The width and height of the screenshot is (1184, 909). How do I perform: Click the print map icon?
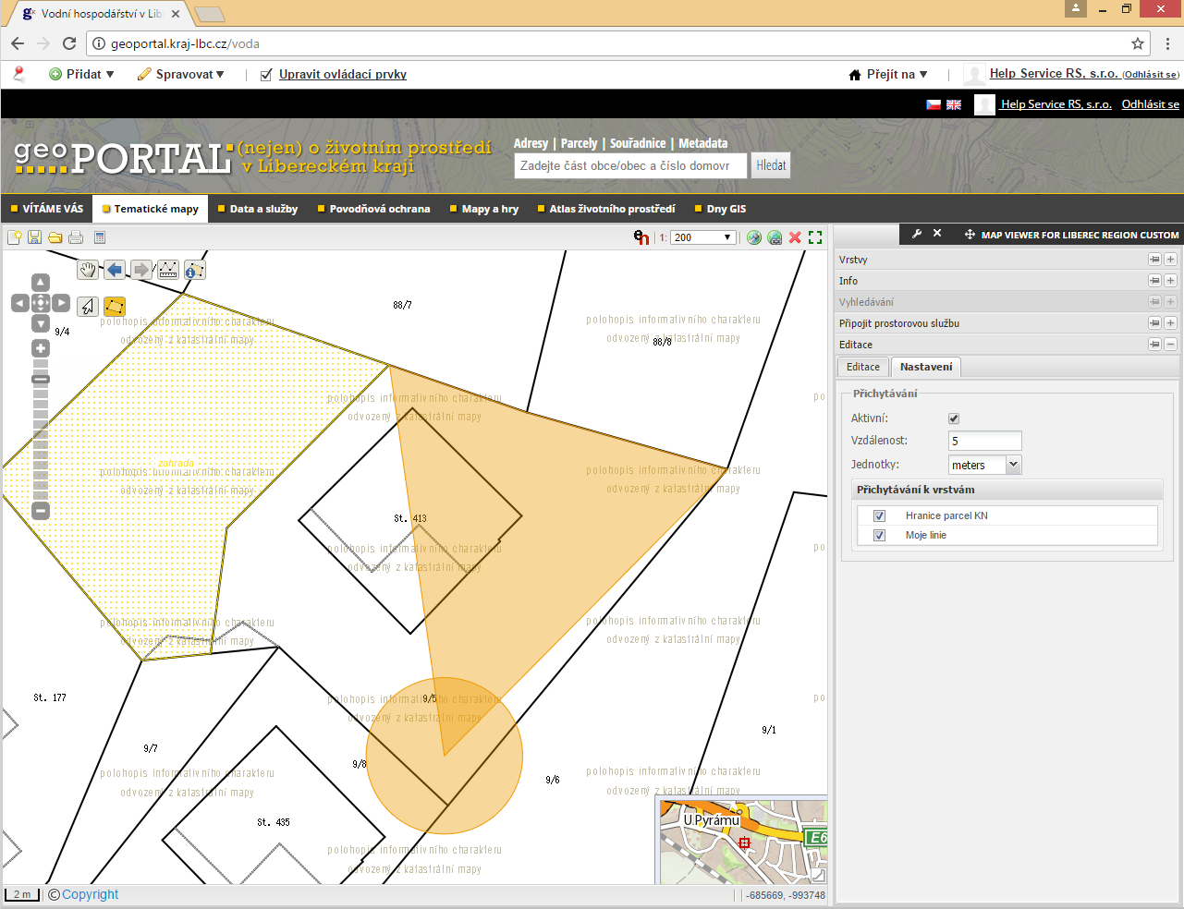point(76,237)
